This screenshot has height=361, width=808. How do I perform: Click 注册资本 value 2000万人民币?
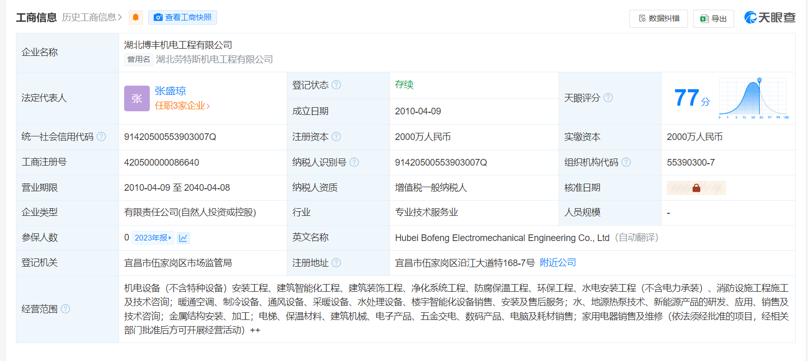[423, 137]
